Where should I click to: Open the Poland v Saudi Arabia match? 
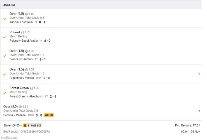(24, 41)
